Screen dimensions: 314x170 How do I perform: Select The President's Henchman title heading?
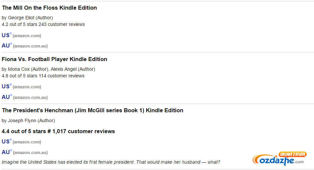pos(92,110)
